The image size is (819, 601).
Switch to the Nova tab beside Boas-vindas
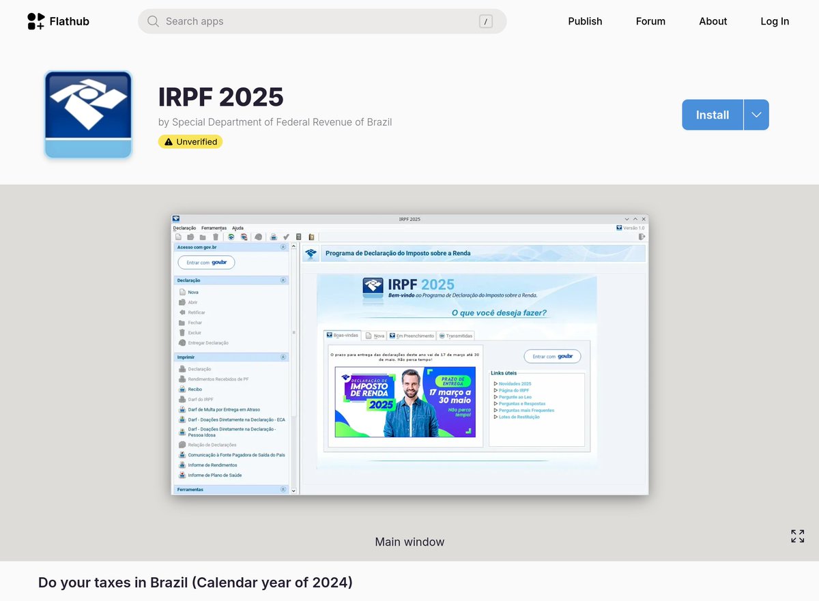coord(375,336)
